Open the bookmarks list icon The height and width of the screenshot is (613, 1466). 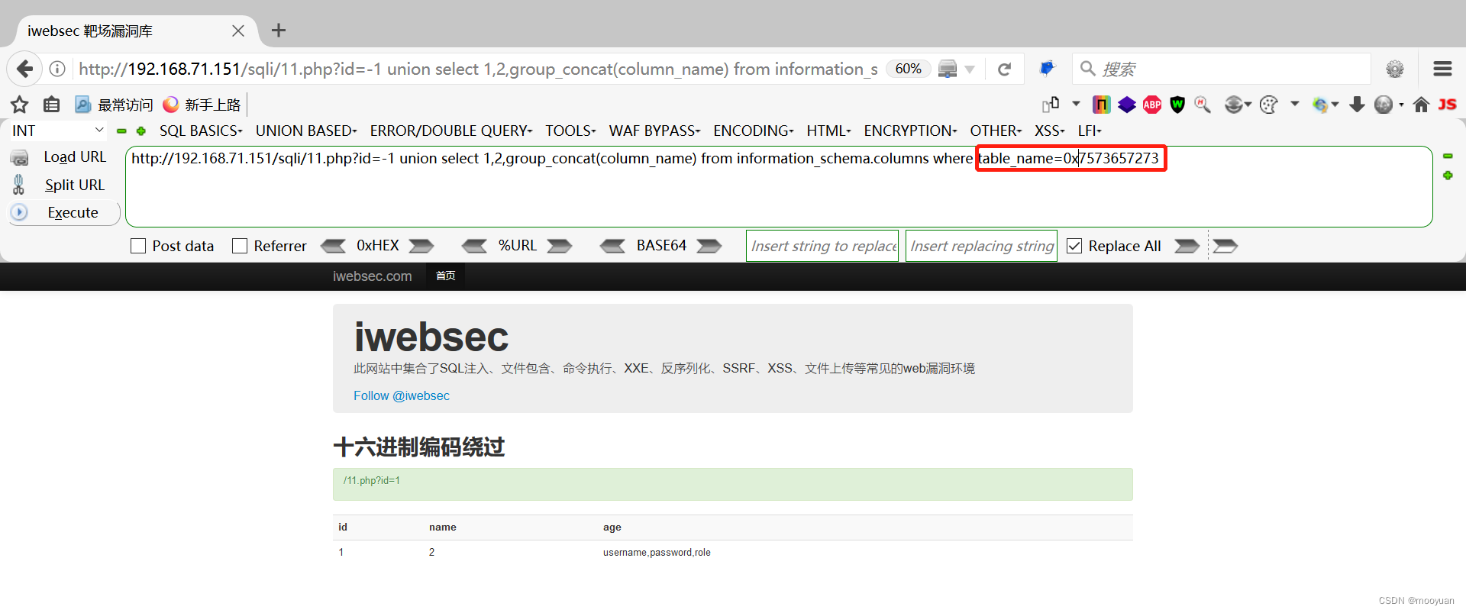[x=52, y=105]
